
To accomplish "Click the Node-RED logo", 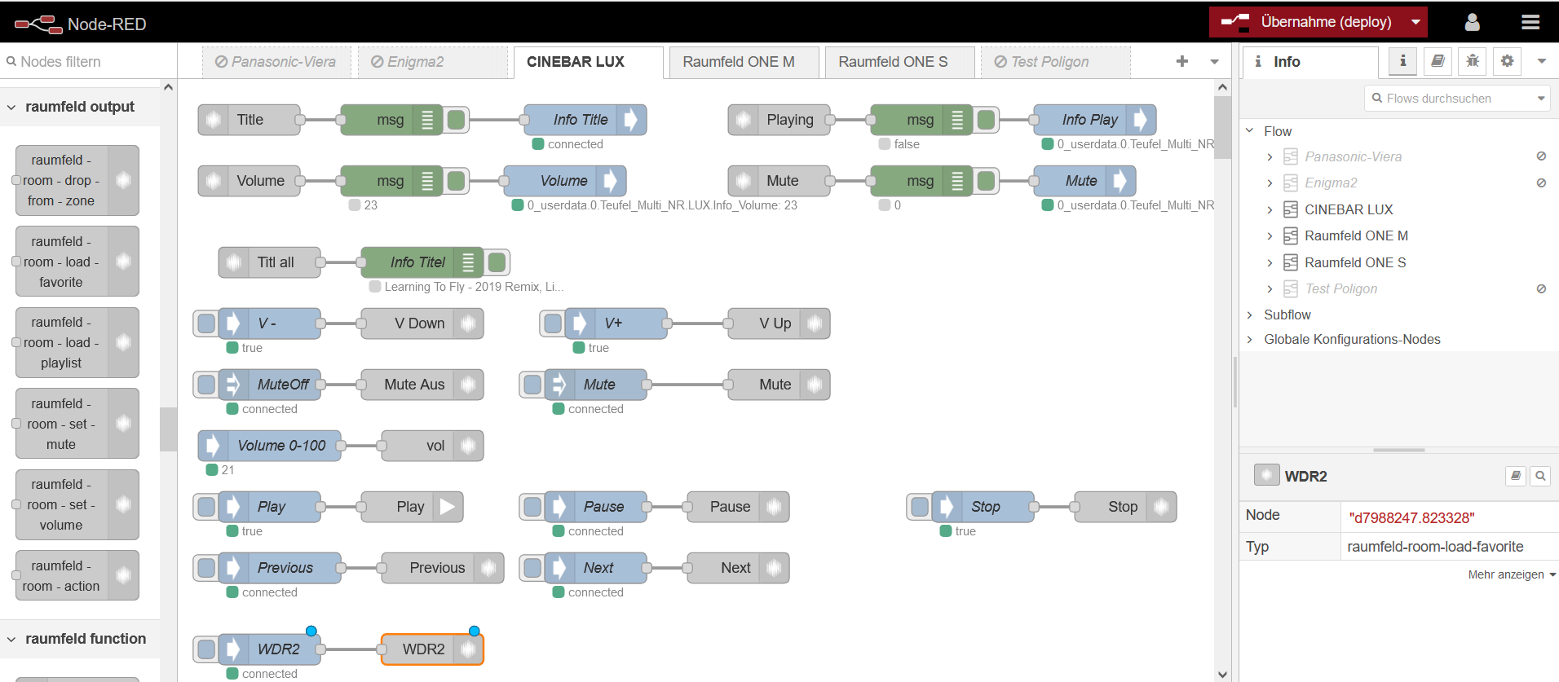I will coord(38,24).
